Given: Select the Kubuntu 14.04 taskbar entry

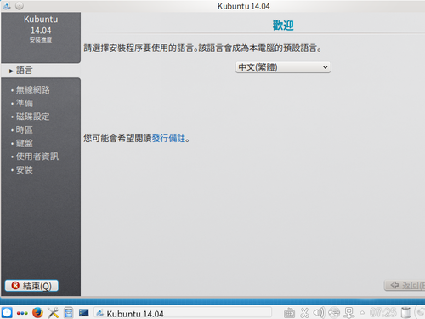Looking at the screenshot, I should [x=183, y=313].
